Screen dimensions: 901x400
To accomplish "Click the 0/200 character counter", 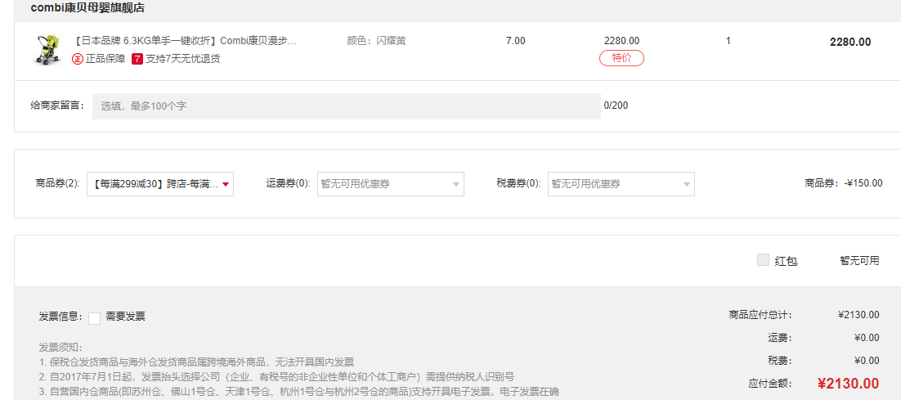I will 616,106.
